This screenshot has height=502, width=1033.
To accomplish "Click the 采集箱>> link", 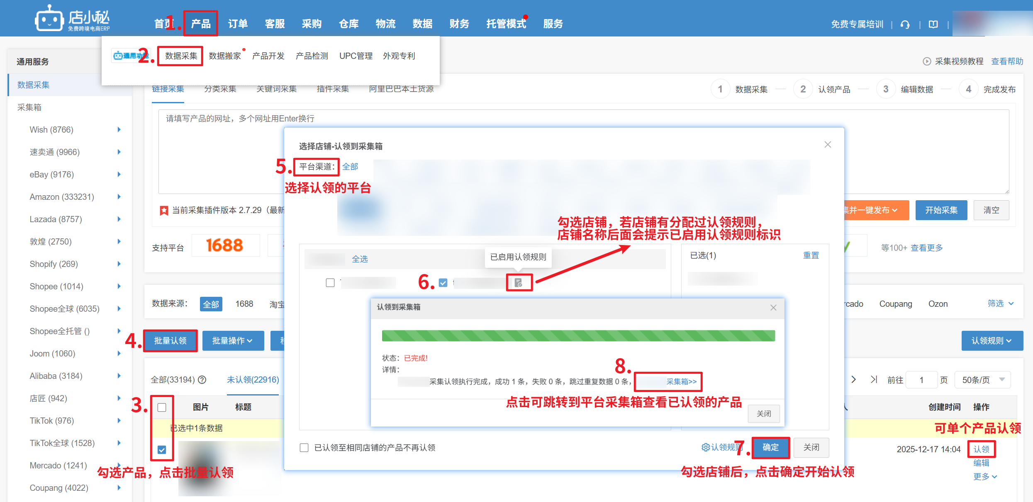I will 681,381.
